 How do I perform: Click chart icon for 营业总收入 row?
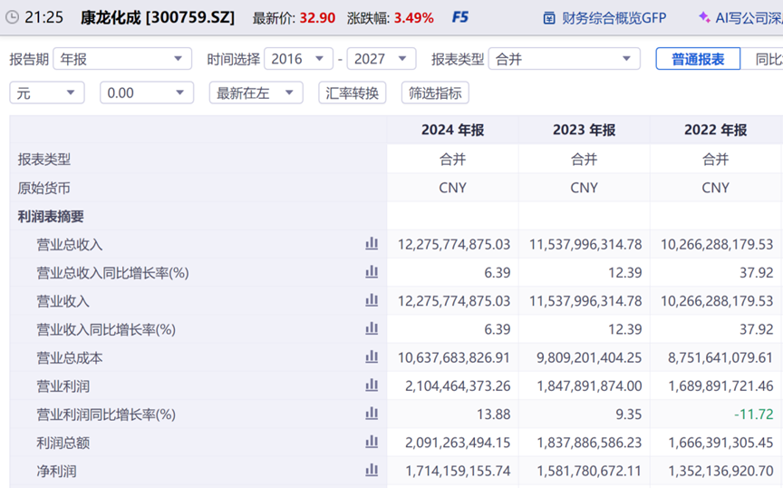(372, 244)
